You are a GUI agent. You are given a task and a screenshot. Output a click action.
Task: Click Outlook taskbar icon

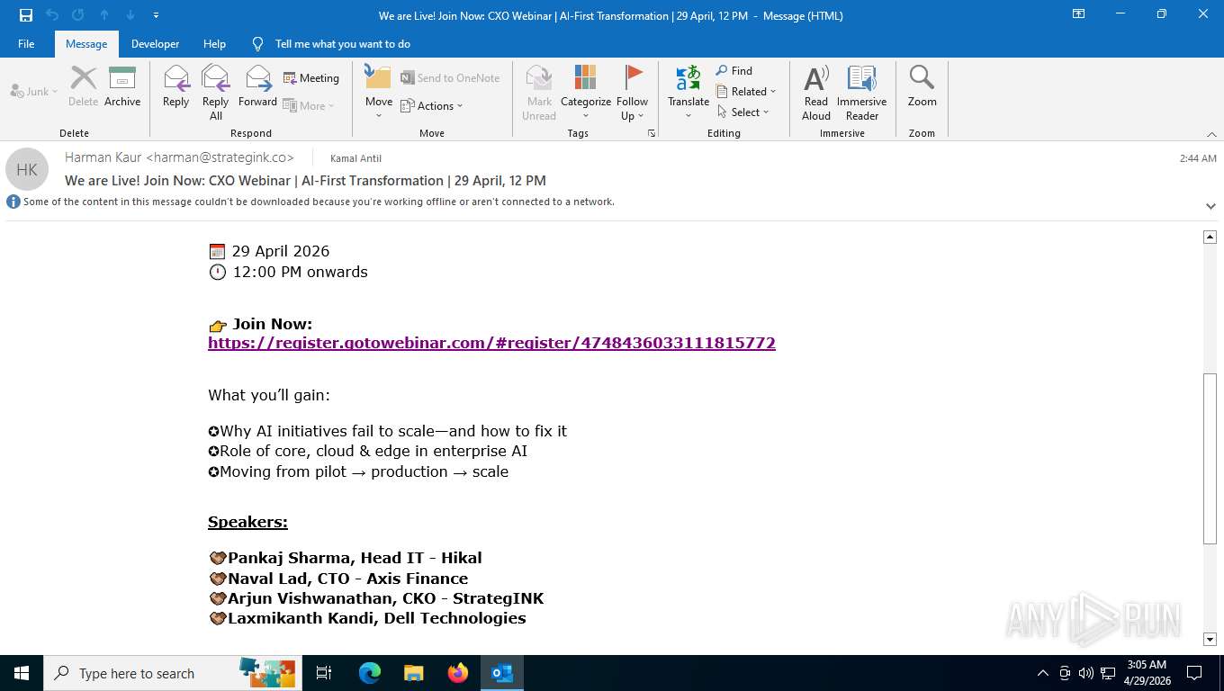tap(502, 673)
